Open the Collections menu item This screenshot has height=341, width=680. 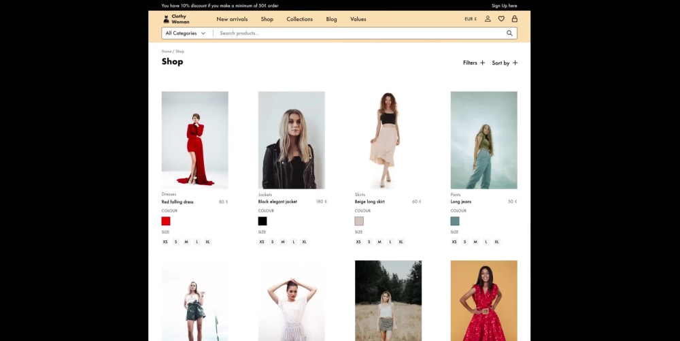300,19
